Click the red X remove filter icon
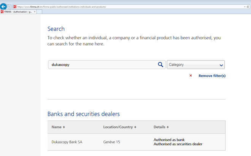Screen dimensions: 251x156 click(x=191, y=76)
